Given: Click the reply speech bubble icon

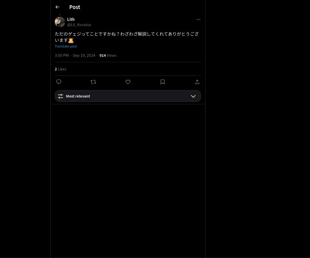Looking at the screenshot, I should coord(59,82).
